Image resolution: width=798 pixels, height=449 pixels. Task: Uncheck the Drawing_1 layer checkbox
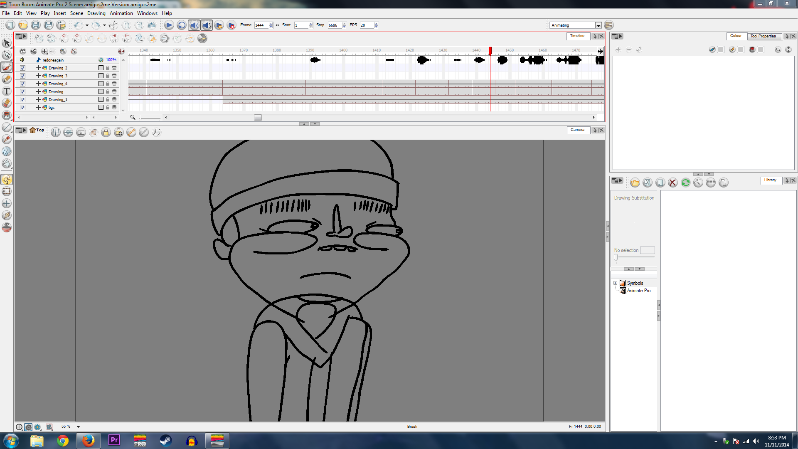click(x=22, y=99)
